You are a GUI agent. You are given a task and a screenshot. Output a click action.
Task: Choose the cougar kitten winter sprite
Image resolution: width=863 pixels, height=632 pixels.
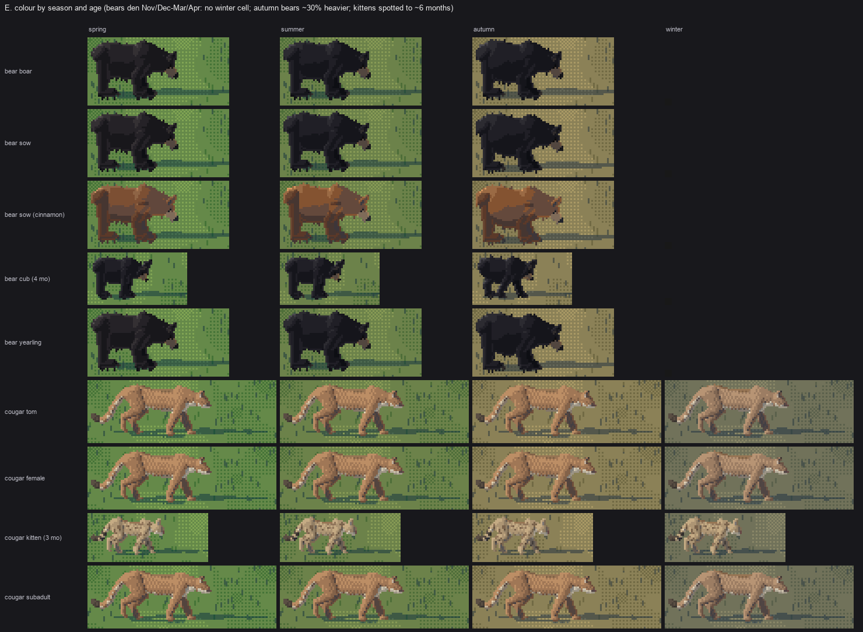725,538
